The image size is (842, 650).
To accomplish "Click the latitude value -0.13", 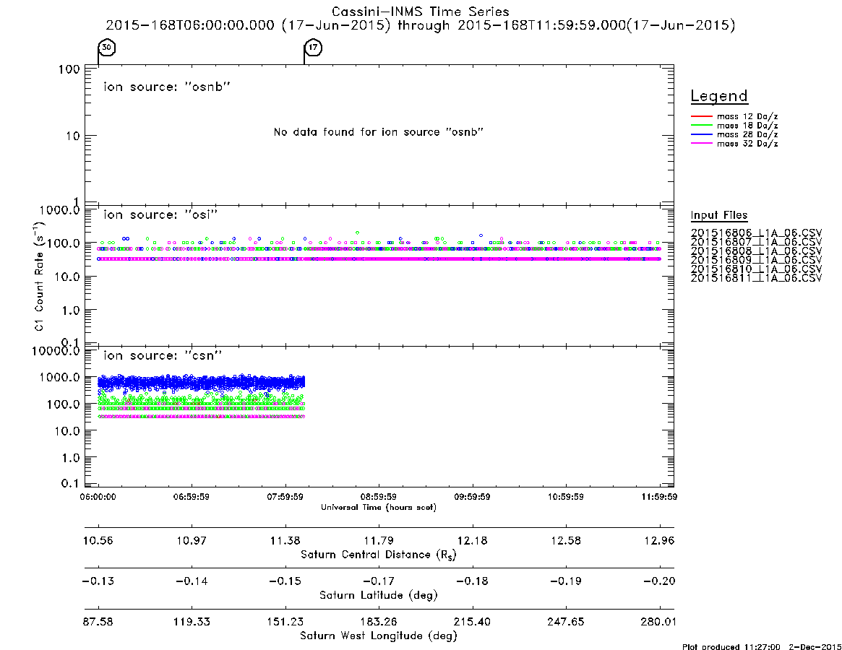I will (x=98, y=581).
